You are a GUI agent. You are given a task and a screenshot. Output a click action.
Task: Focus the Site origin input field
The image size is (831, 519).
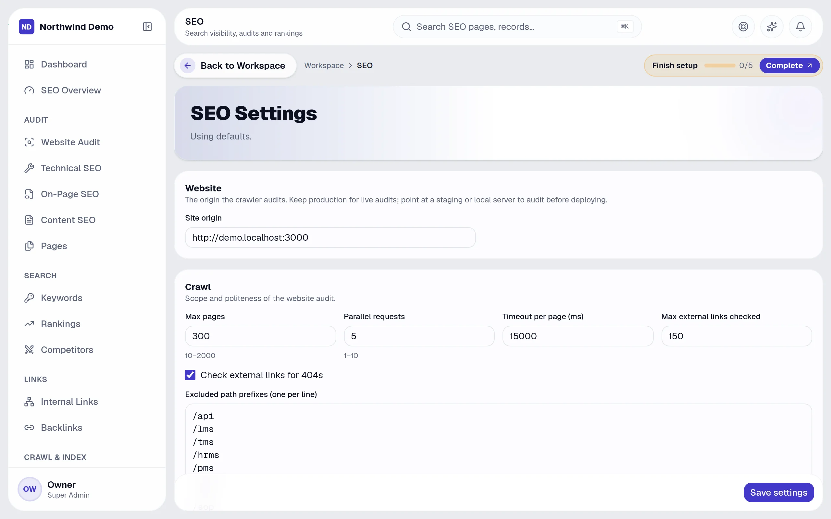330,237
